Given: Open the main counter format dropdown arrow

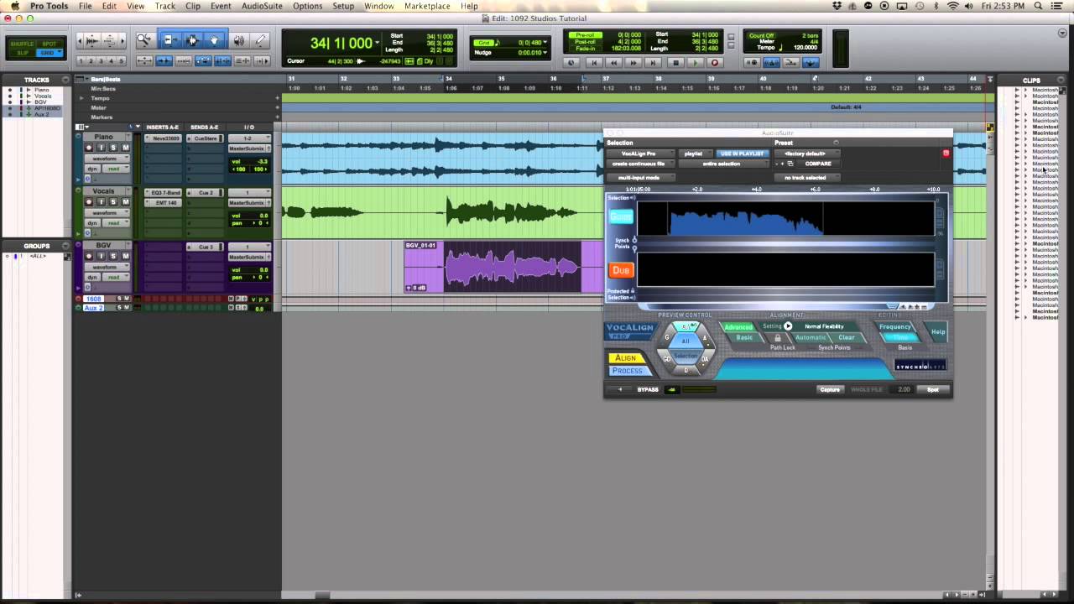Looking at the screenshot, I should pyautogui.click(x=378, y=42).
